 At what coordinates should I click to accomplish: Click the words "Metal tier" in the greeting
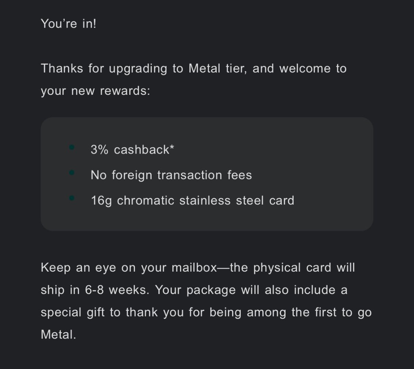[x=217, y=69]
